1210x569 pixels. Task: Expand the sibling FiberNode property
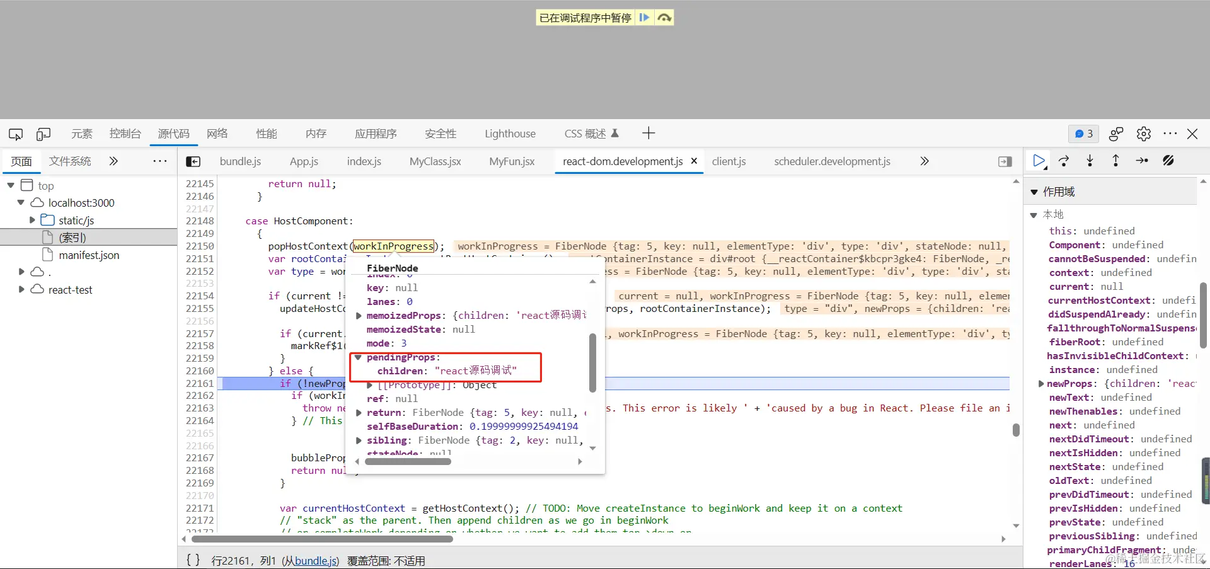(359, 440)
